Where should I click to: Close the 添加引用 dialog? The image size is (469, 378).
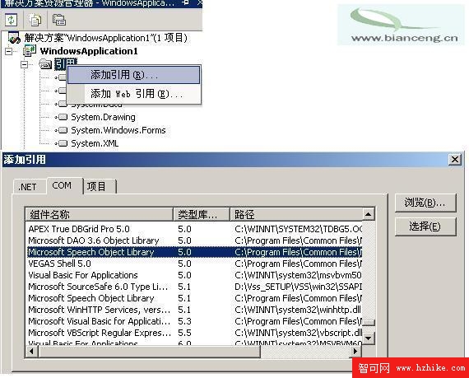tap(455, 159)
